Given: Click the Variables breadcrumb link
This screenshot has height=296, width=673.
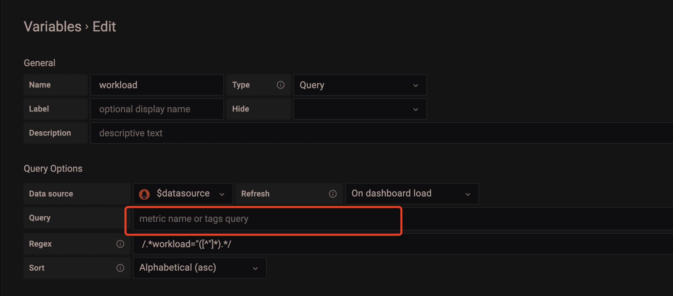Looking at the screenshot, I should (x=52, y=26).
